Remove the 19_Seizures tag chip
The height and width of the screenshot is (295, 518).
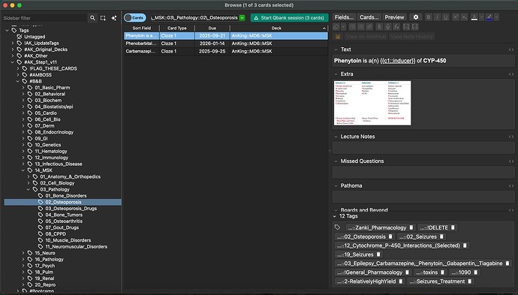point(378,254)
